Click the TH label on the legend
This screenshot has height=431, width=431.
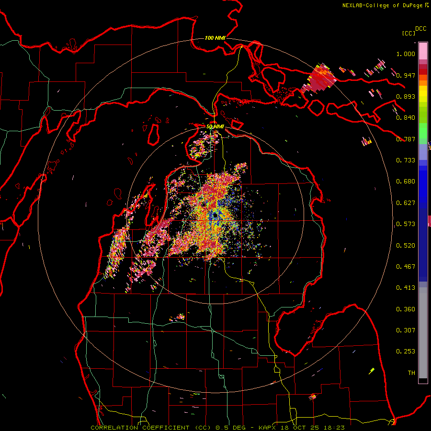(x=411, y=373)
